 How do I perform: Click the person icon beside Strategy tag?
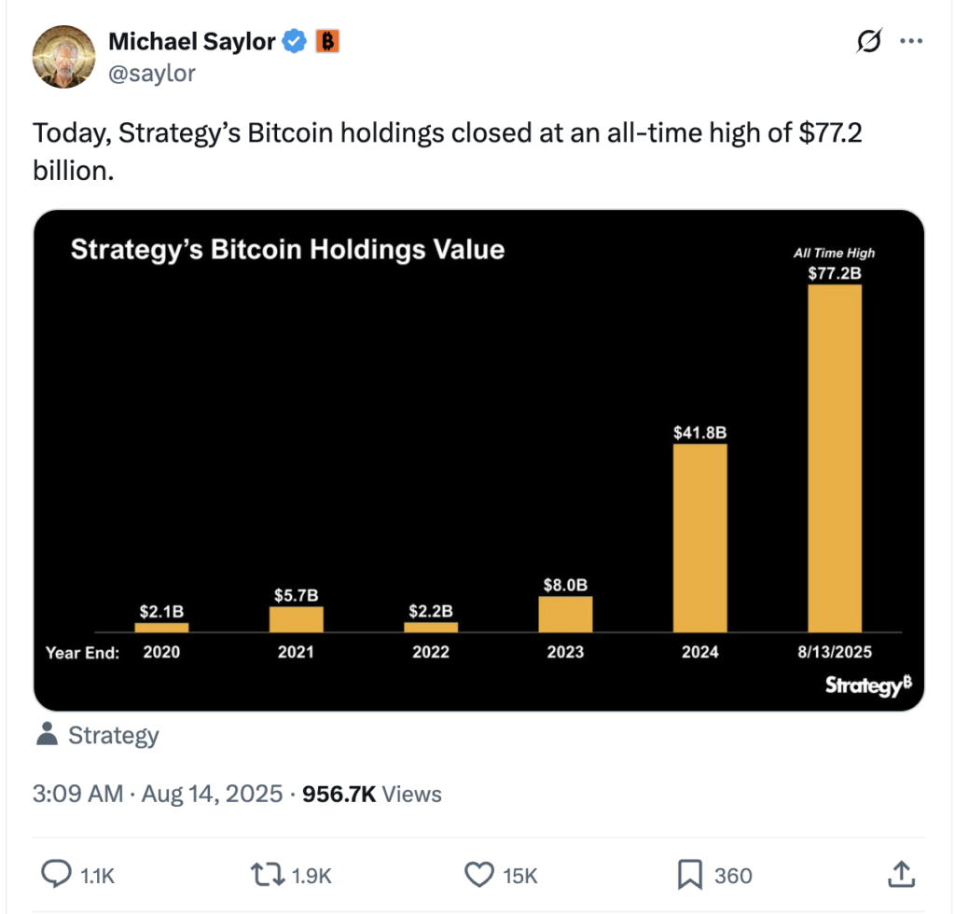[47, 735]
